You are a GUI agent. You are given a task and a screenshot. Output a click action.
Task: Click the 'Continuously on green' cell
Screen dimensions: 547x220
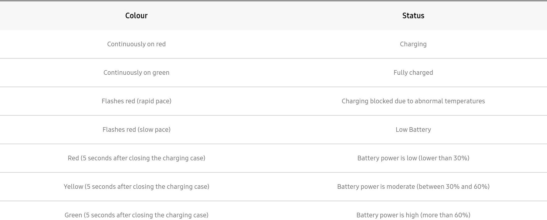(x=136, y=73)
